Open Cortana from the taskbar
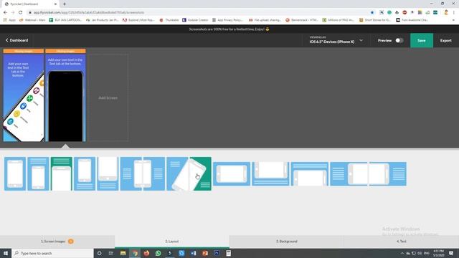Viewport: 459px width, 258px height. coord(99,253)
